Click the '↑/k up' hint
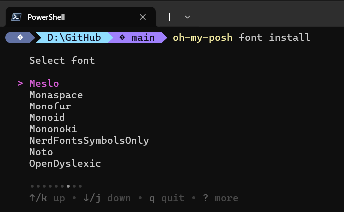This screenshot has height=212, width=344. tap(47, 198)
